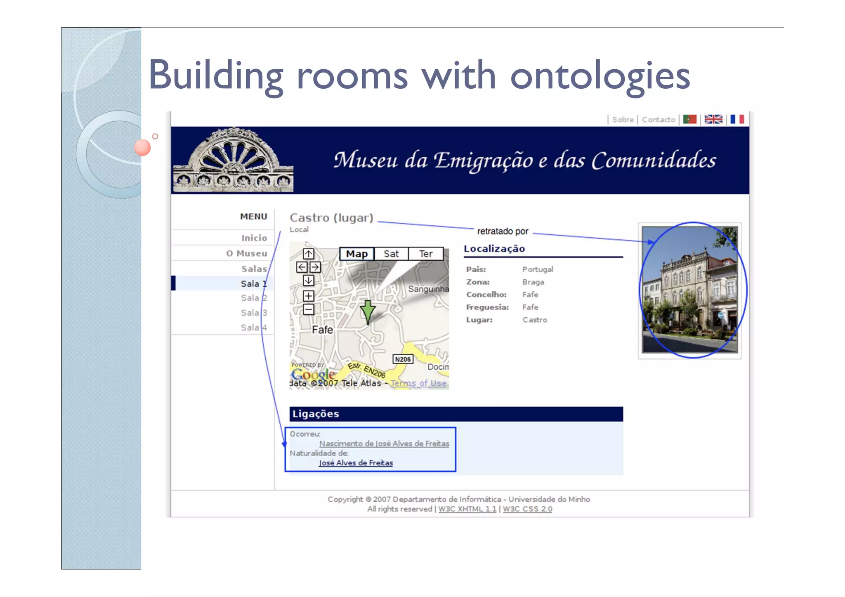The width and height of the screenshot is (845, 597).
Task: Click the Fafe value for Concelho
Action: 530,295
